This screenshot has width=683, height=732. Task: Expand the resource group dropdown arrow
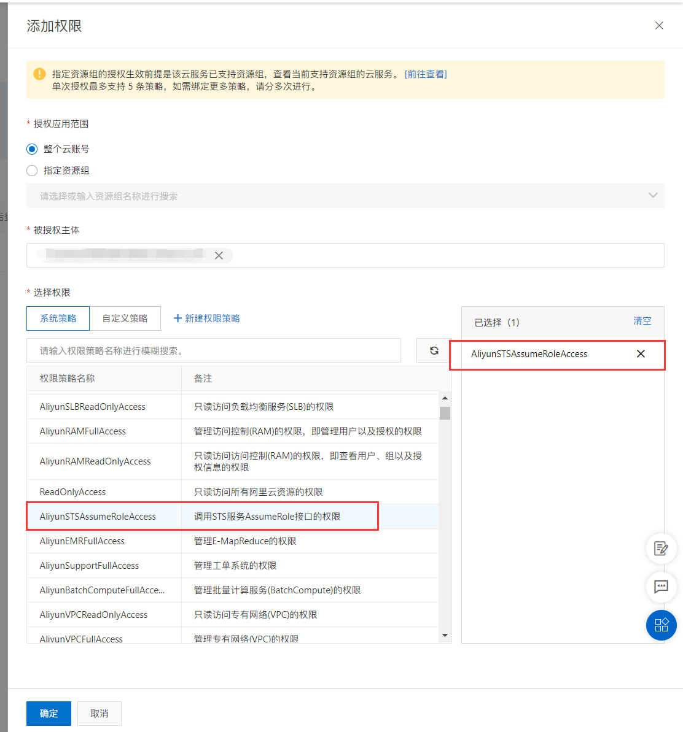[x=653, y=195]
